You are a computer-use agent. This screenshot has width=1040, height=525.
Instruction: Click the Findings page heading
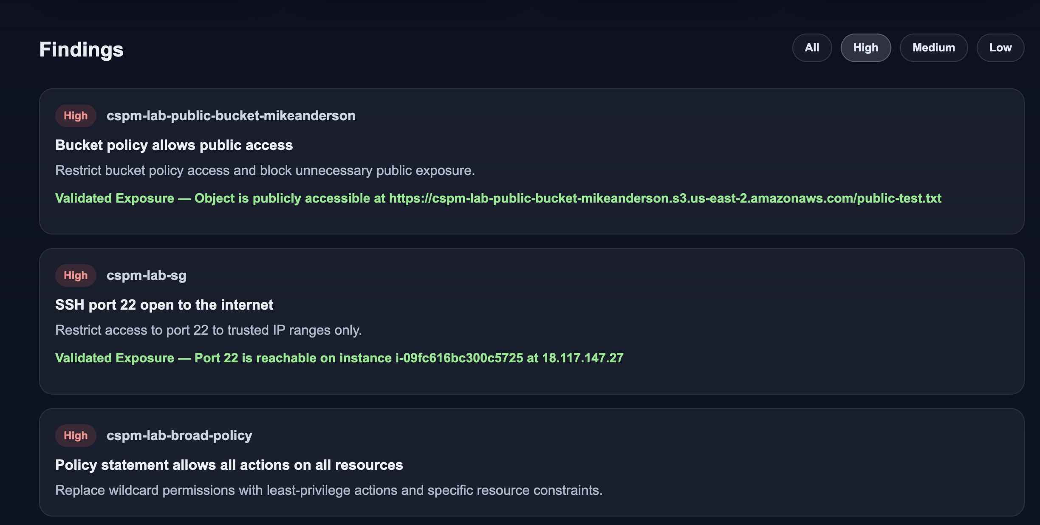coord(81,49)
